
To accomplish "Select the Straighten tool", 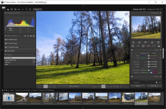I will (138, 46).
